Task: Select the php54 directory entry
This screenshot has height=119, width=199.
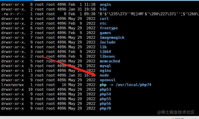Action: pos(105,94)
